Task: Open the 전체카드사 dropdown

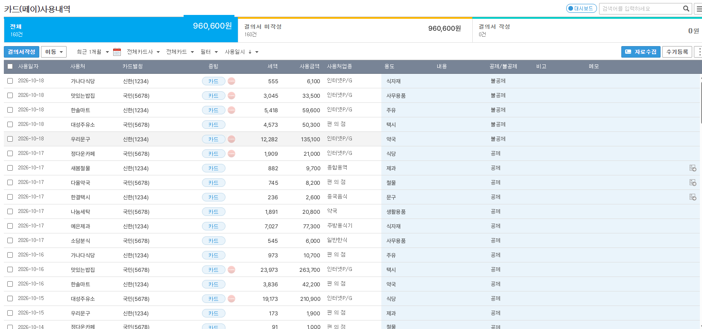Action: (143, 52)
